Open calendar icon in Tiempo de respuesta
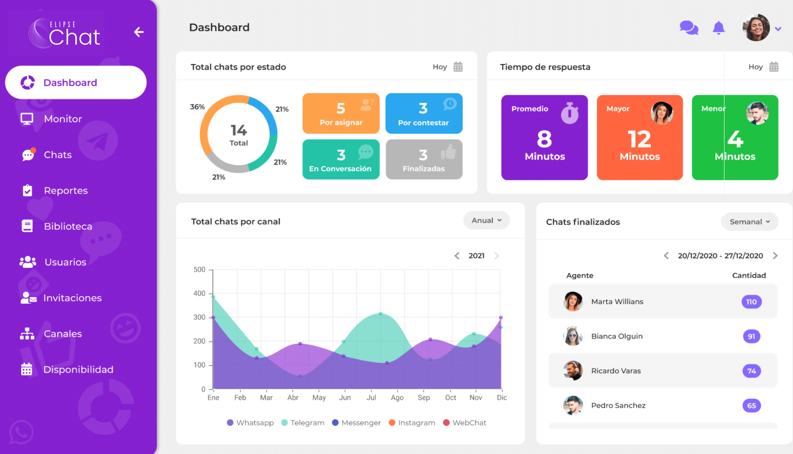The height and width of the screenshot is (454, 793). (x=774, y=67)
